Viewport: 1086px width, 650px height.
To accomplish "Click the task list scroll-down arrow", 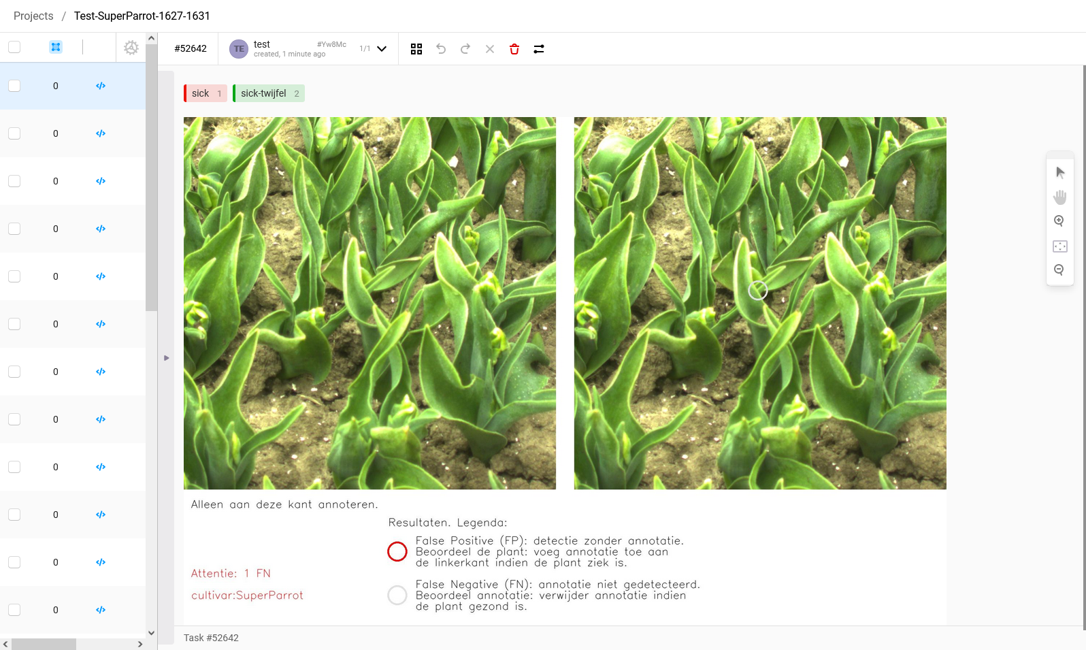I will 152,632.
